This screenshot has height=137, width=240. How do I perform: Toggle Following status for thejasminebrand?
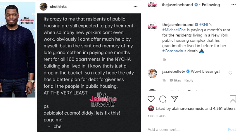point(210,5)
